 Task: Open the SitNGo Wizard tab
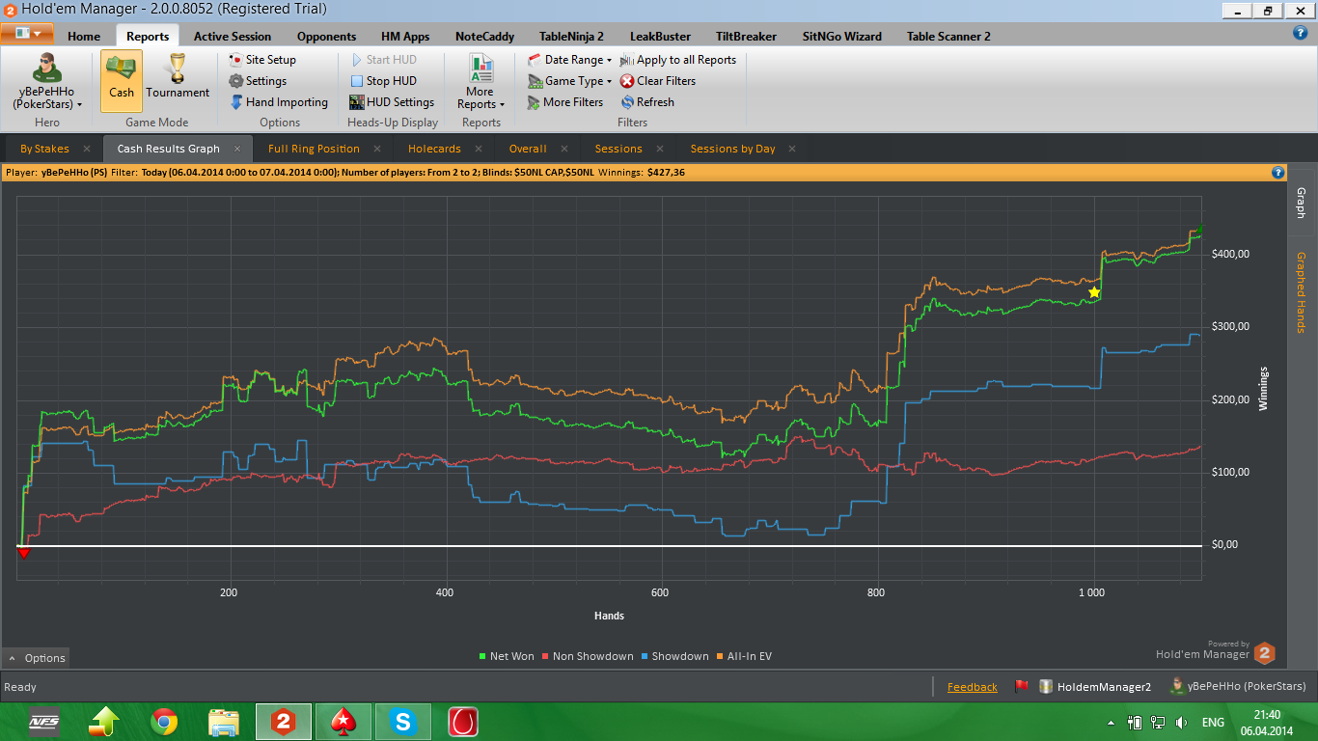click(x=841, y=36)
